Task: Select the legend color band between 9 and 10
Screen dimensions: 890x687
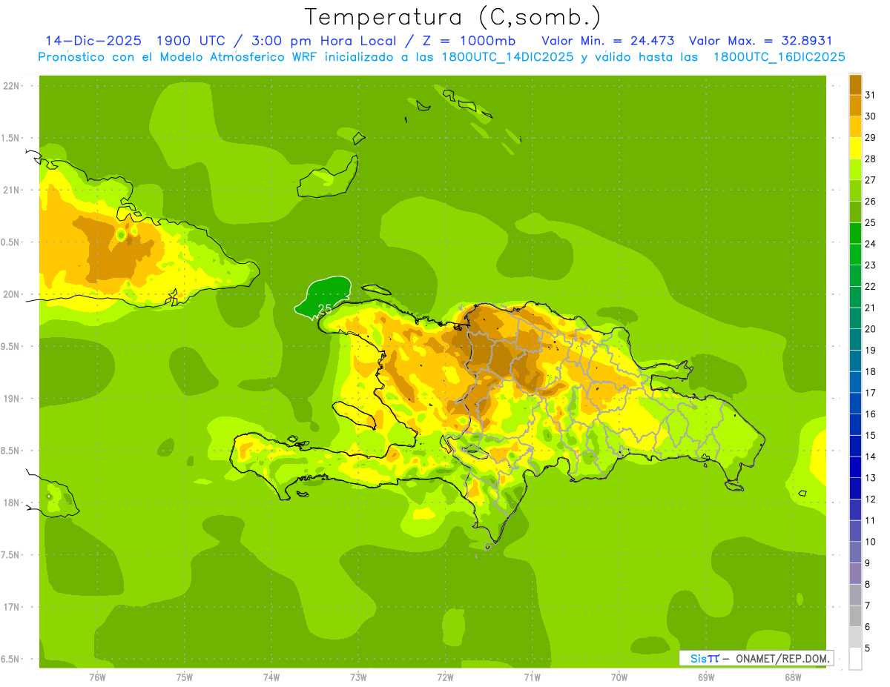Action: [x=855, y=552]
